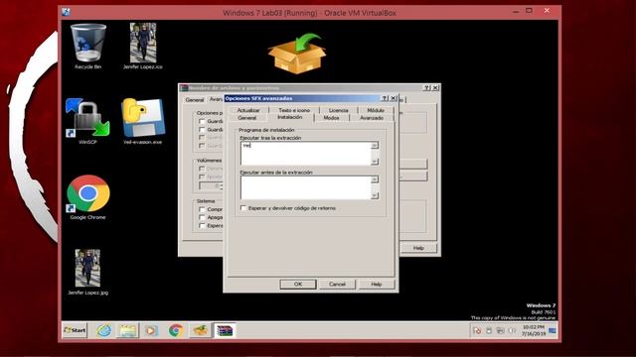Click the safely remove hardware tray icon
The width and height of the screenshot is (636, 357).
click(489, 330)
